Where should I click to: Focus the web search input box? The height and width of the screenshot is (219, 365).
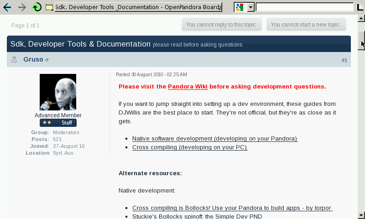click(304, 7)
